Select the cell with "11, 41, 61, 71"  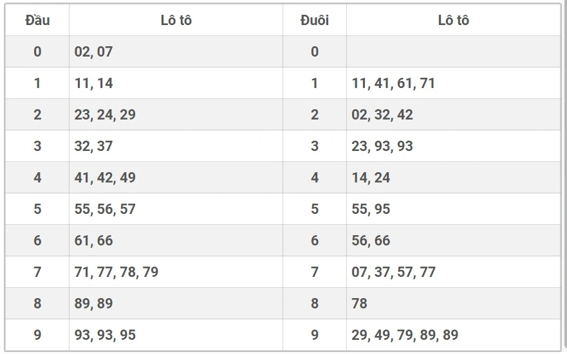(x=393, y=83)
